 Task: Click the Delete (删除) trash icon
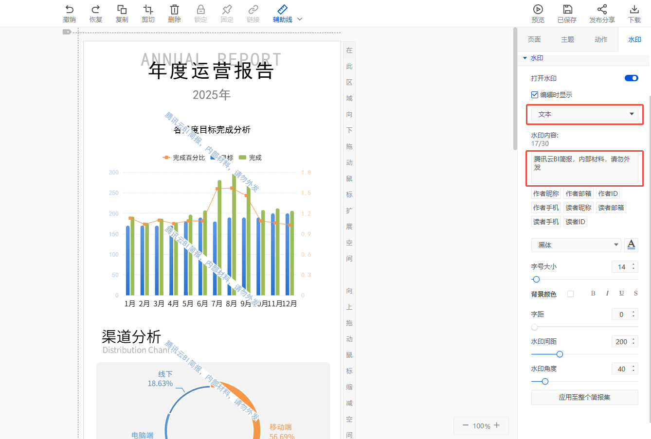click(174, 9)
